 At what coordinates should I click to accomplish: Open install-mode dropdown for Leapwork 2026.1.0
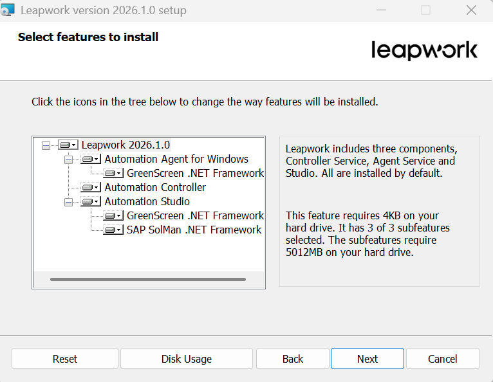click(x=68, y=145)
